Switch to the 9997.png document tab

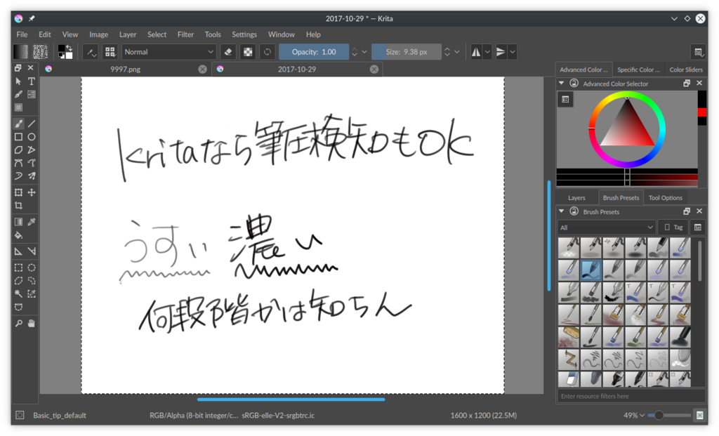(125, 70)
